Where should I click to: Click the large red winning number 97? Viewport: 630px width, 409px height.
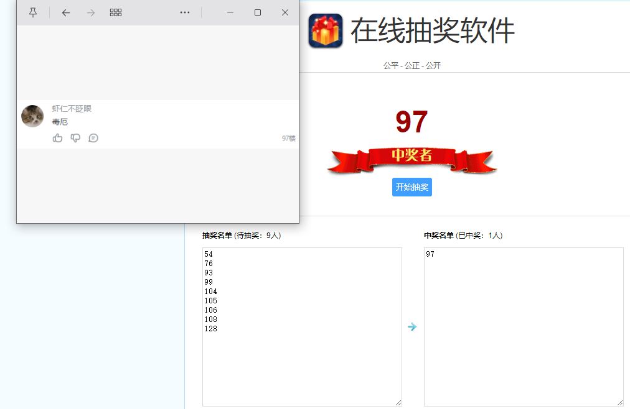pyautogui.click(x=411, y=122)
